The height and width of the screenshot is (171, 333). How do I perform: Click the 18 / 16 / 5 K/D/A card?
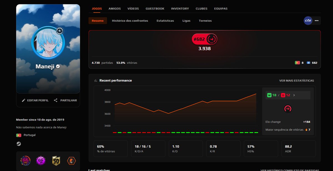tap(148, 149)
